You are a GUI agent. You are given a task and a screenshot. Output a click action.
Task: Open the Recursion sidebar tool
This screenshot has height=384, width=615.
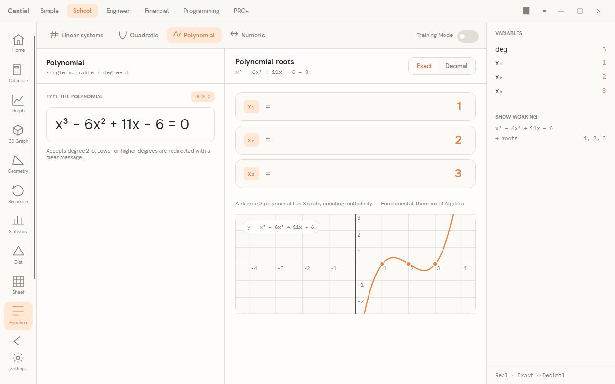coord(18,195)
